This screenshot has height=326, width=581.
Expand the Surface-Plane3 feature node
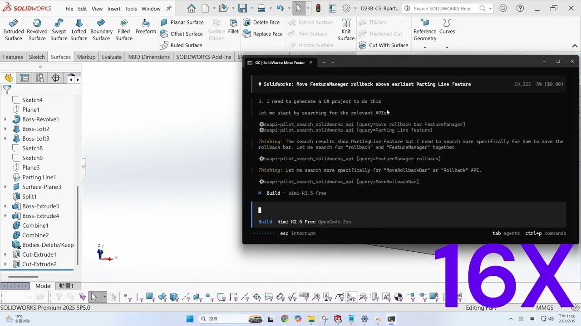(x=5, y=187)
